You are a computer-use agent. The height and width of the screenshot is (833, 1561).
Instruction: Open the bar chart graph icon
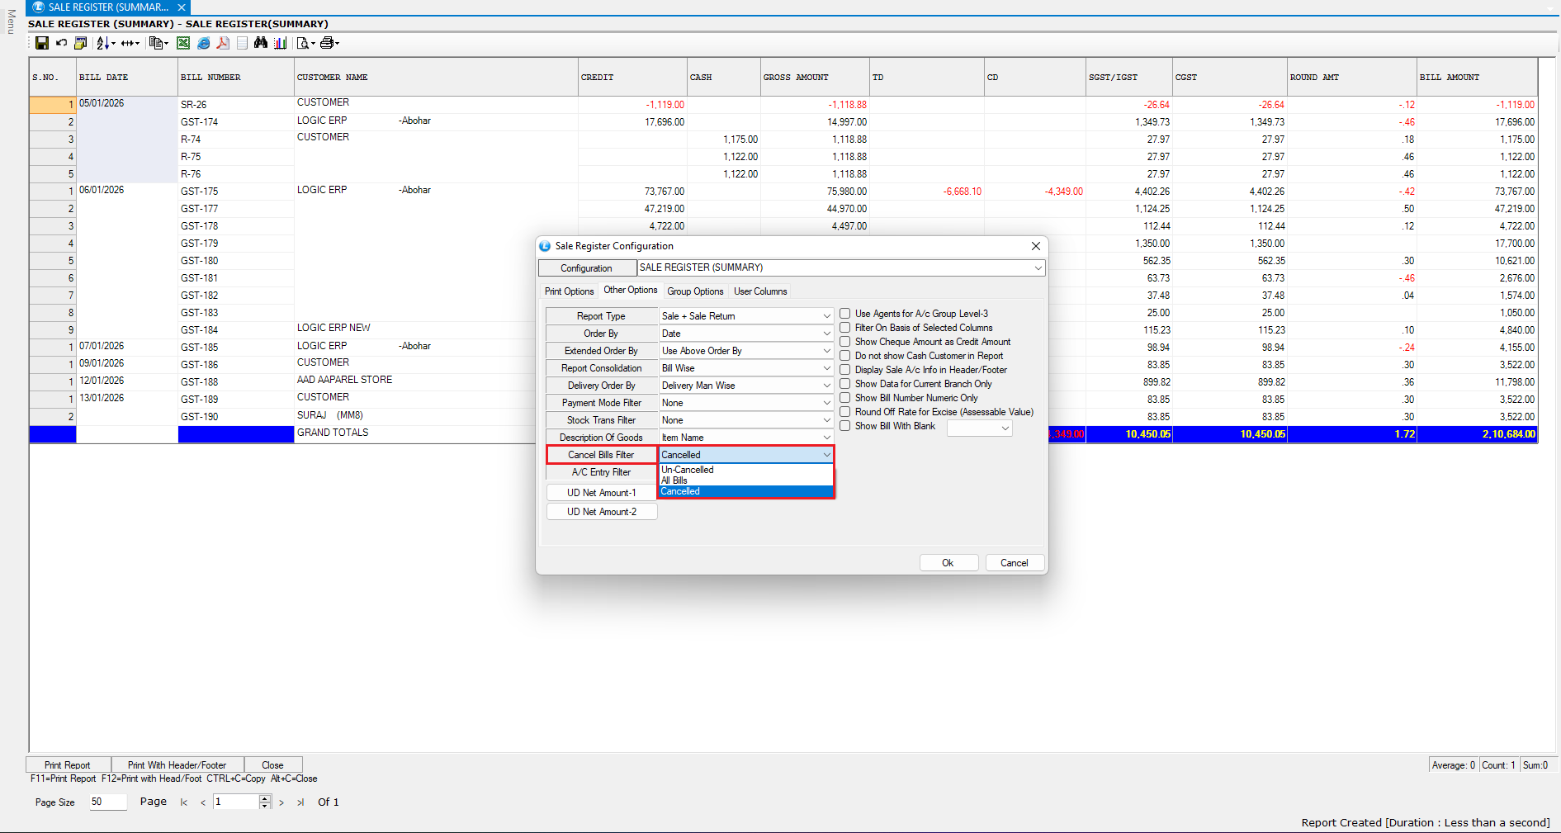[281, 43]
